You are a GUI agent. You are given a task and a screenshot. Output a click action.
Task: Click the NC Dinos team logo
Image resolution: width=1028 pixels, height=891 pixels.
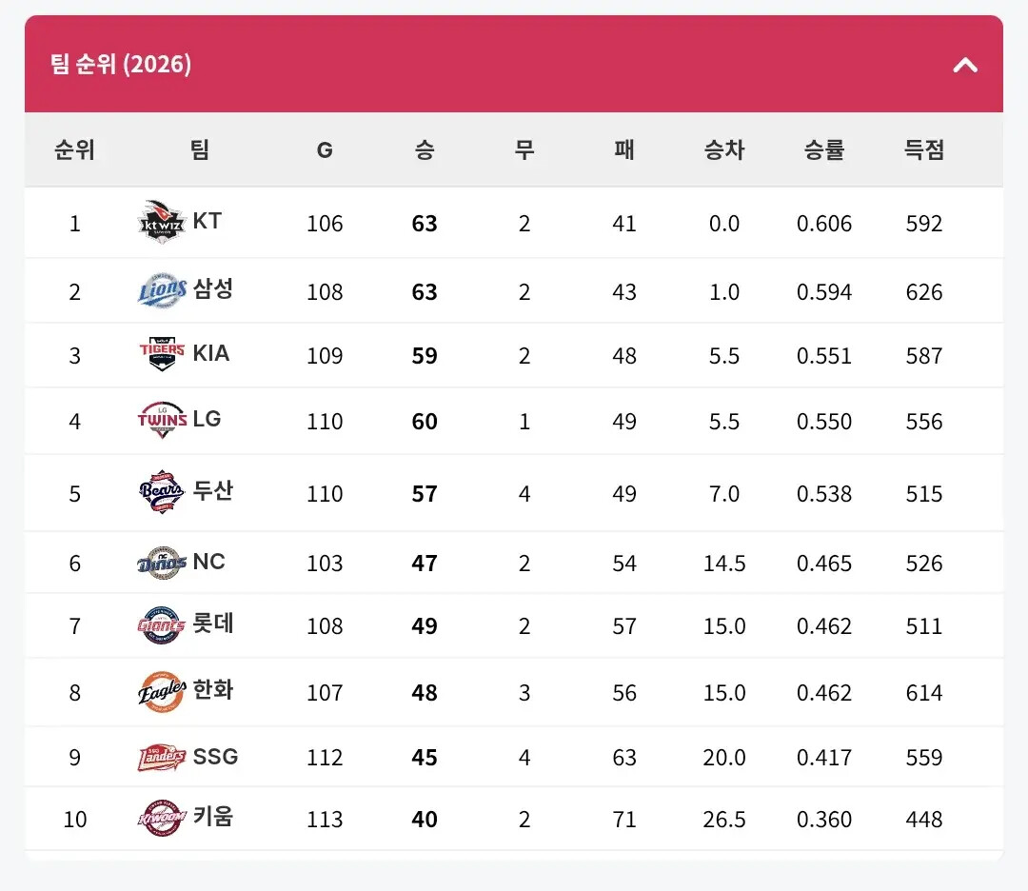coord(162,563)
